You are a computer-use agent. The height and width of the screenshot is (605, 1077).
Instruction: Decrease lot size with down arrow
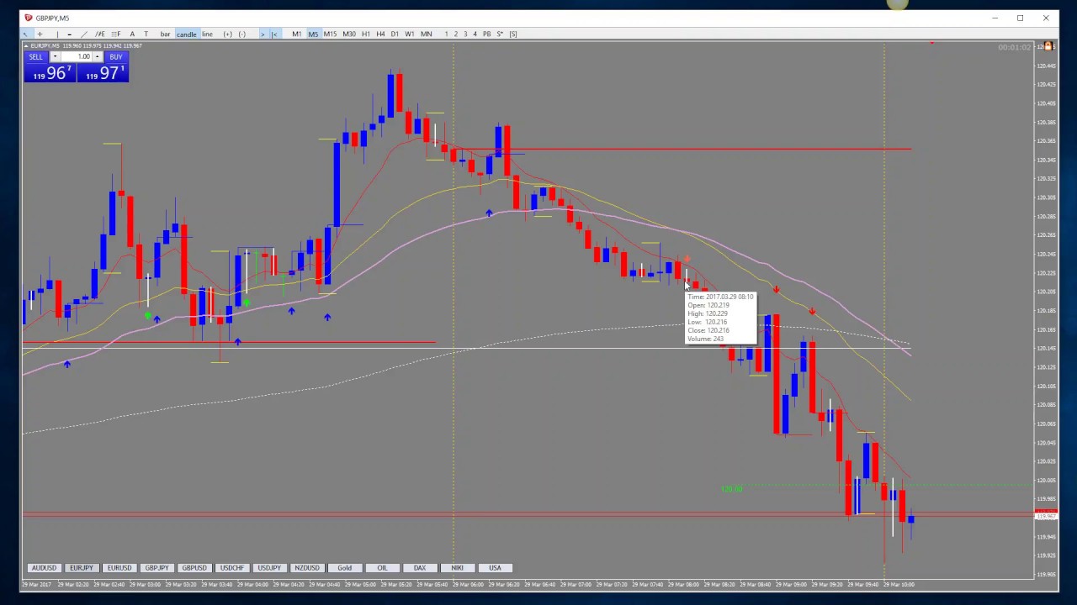(x=55, y=57)
